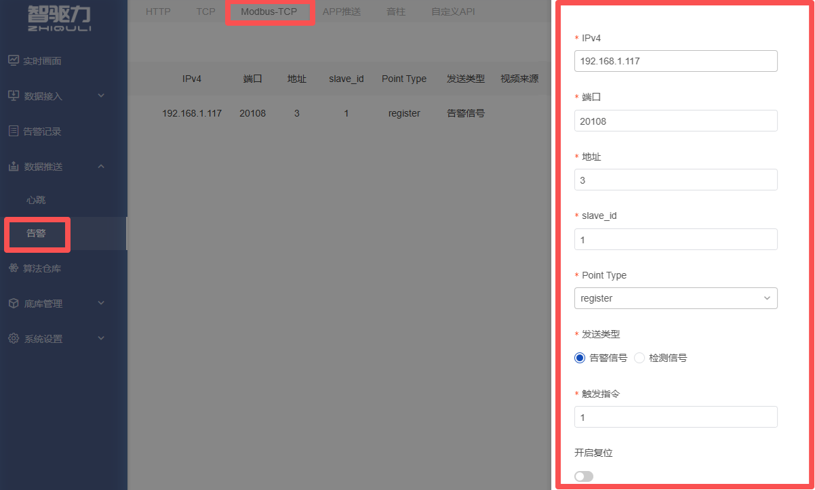Click the 触发指令 input field
The width and height of the screenshot is (815, 490).
[x=675, y=417]
